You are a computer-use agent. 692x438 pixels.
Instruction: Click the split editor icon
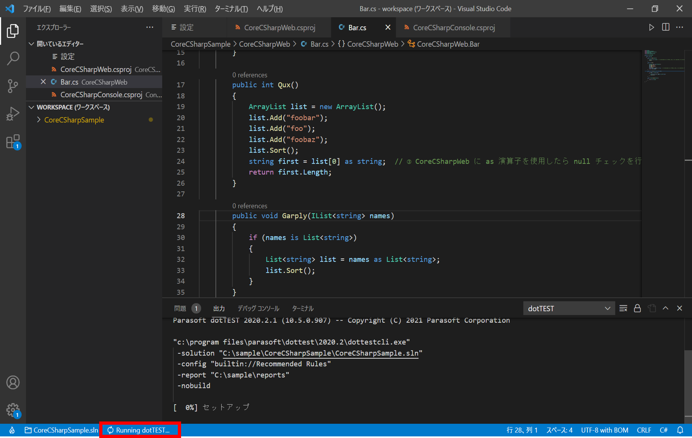coord(665,27)
